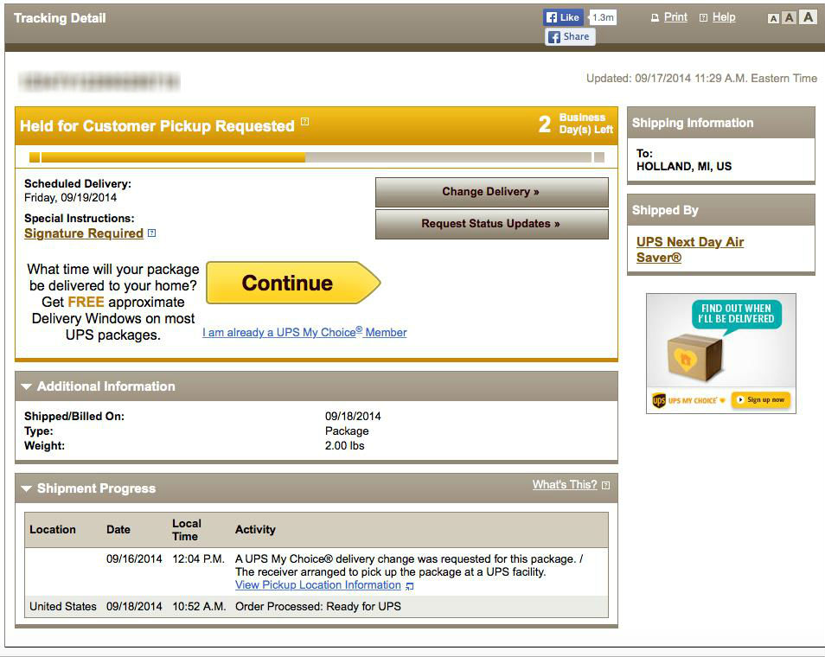825x657 pixels.
Task: Click the '2 Business Day(s) Left' indicator
Action: click(x=576, y=124)
